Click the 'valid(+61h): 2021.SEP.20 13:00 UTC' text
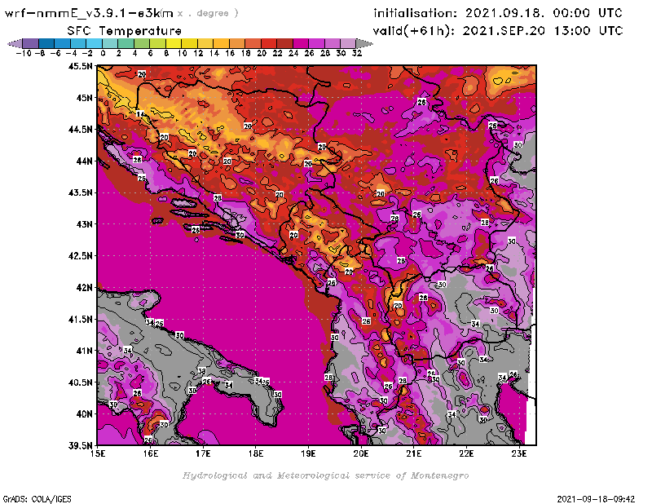The width and height of the screenshot is (652, 504). [498, 31]
